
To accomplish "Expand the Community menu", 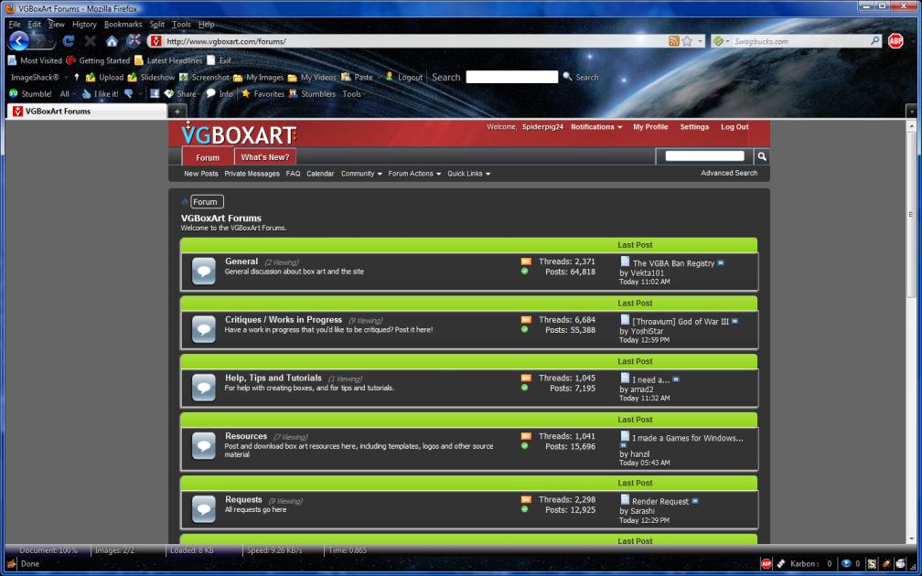I will [361, 174].
